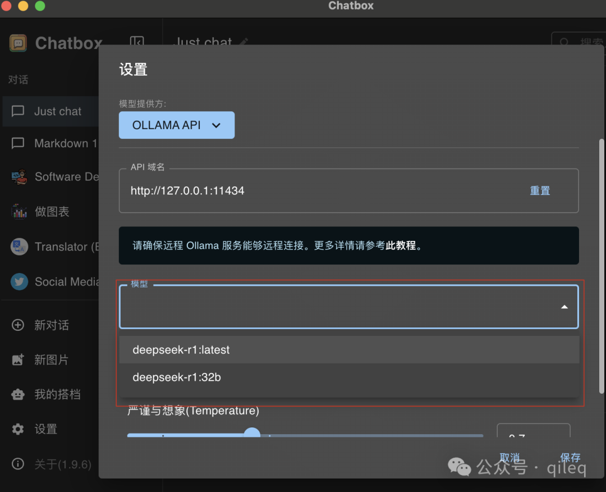
Task: Click the 模型提供方 label
Action: 143,104
